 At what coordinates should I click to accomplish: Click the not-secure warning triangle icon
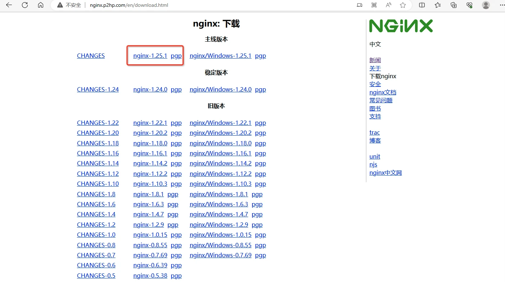pos(60,5)
